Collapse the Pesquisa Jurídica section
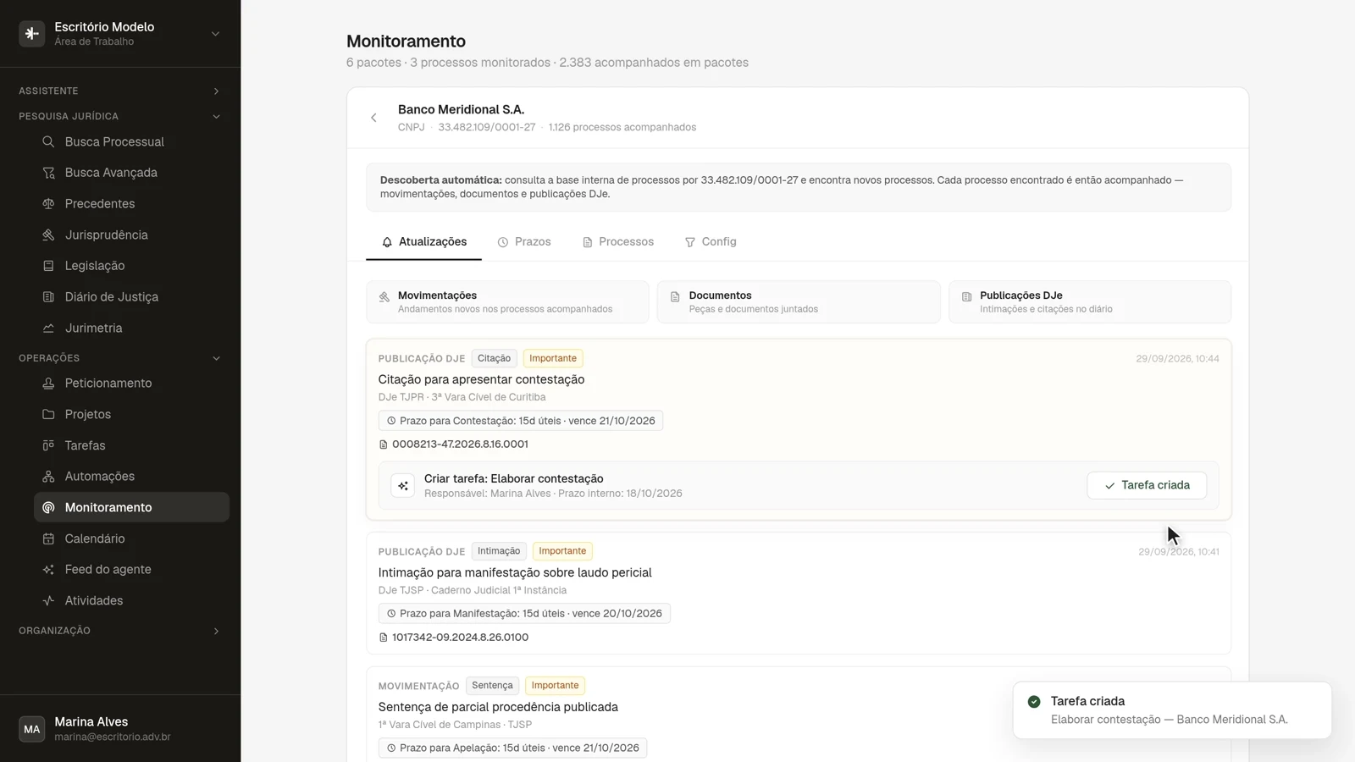 pyautogui.click(x=119, y=116)
